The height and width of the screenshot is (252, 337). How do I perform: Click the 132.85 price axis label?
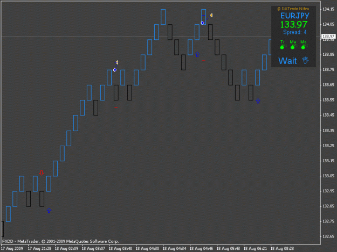[328, 206]
